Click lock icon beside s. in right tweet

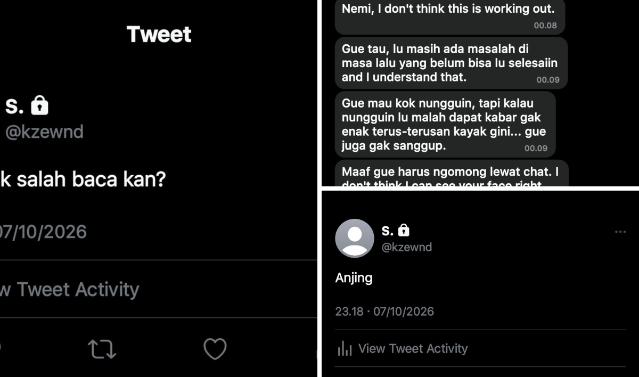[x=404, y=231]
